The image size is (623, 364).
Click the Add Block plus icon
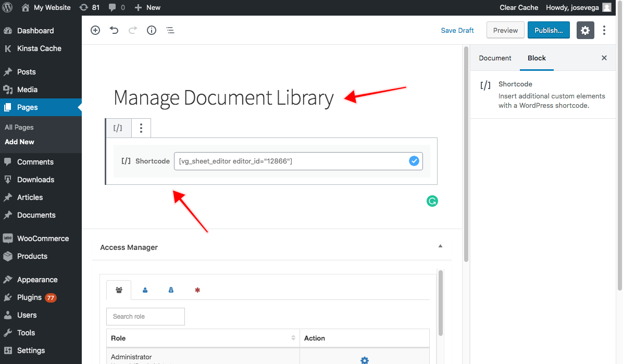[95, 30]
